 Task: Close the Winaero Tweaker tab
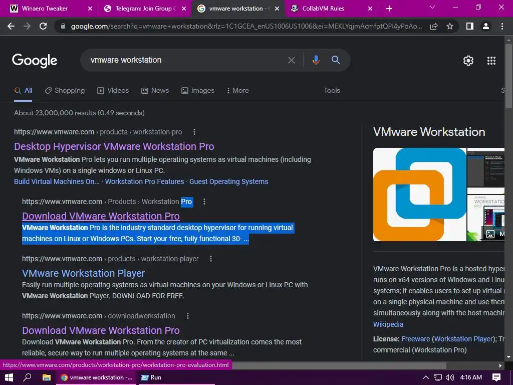point(90,9)
